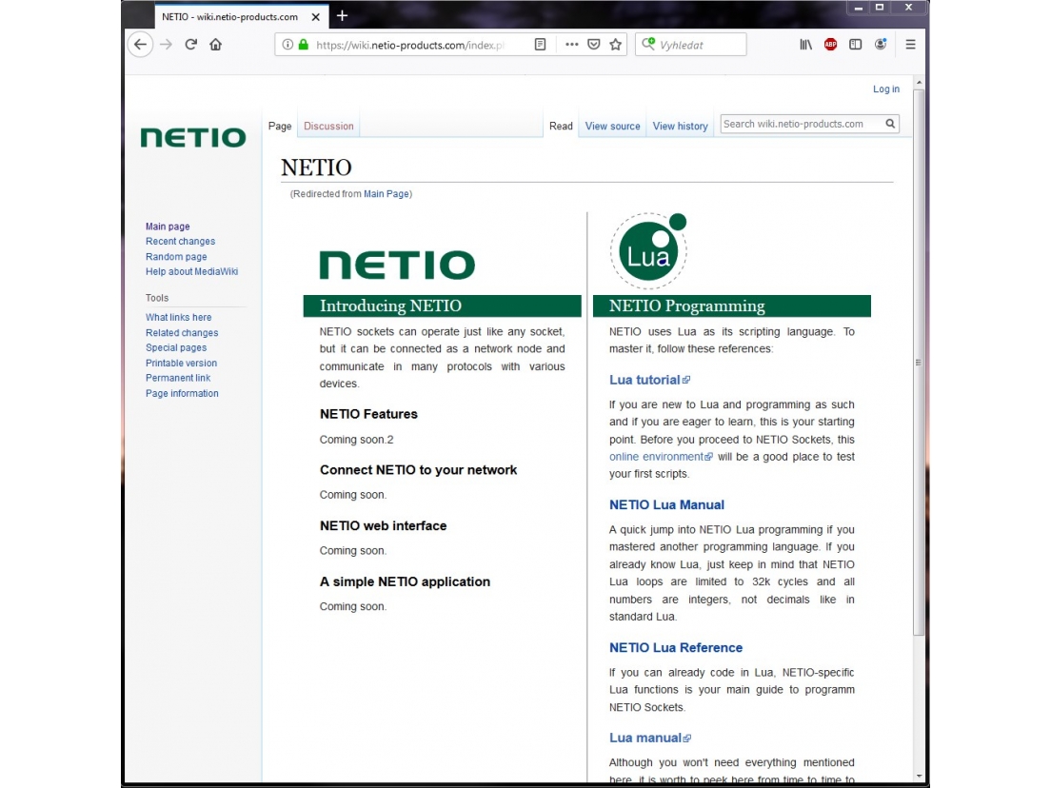The image size is (1051, 788).
Task: Go to a Random page
Action: pyautogui.click(x=176, y=257)
